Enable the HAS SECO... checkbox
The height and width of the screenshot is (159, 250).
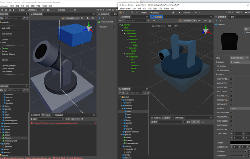pyautogui.click(x=231, y=83)
